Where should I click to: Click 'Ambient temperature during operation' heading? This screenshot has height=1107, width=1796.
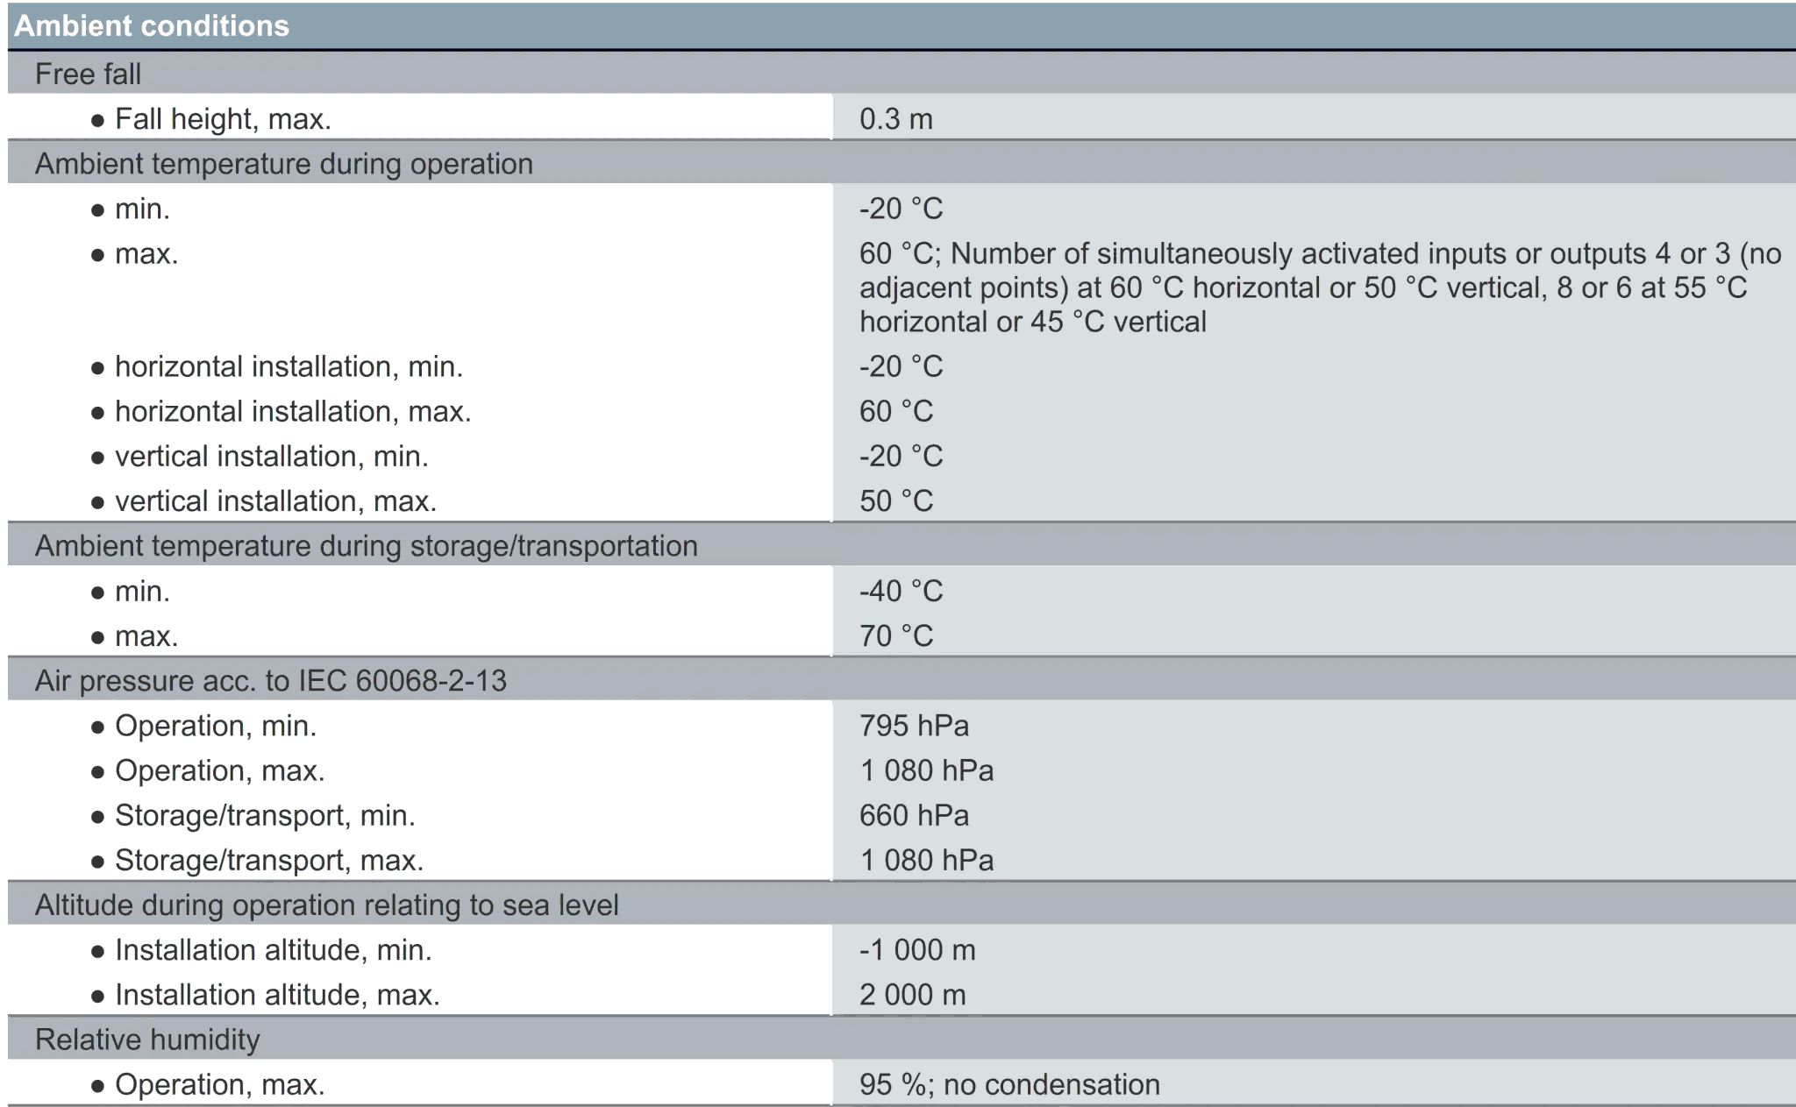pyautogui.click(x=283, y=164)
